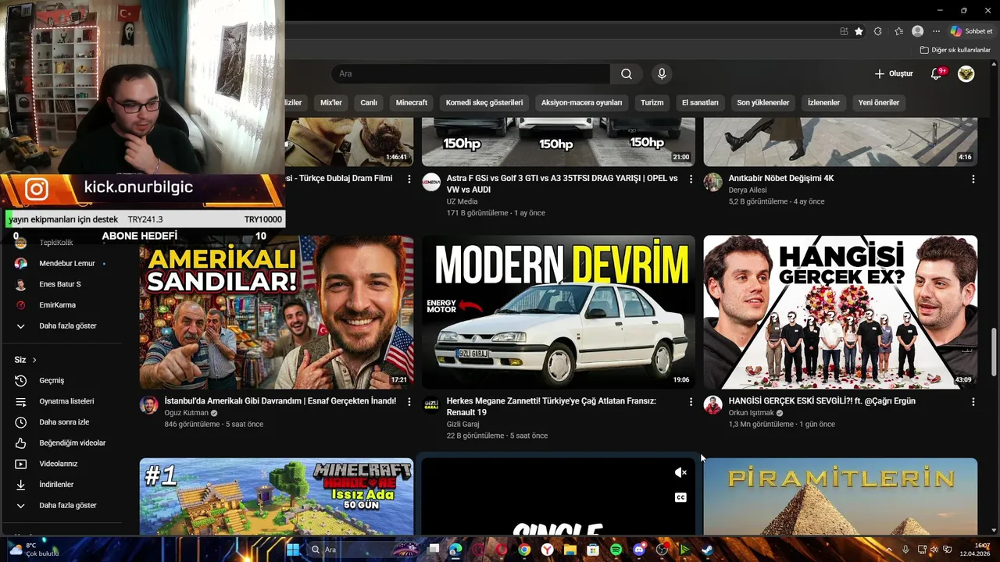Open Diğer sık kullanılanlar bookmarks folder
The width and height of the screenshot is (1000, 562).
[955, 50]
